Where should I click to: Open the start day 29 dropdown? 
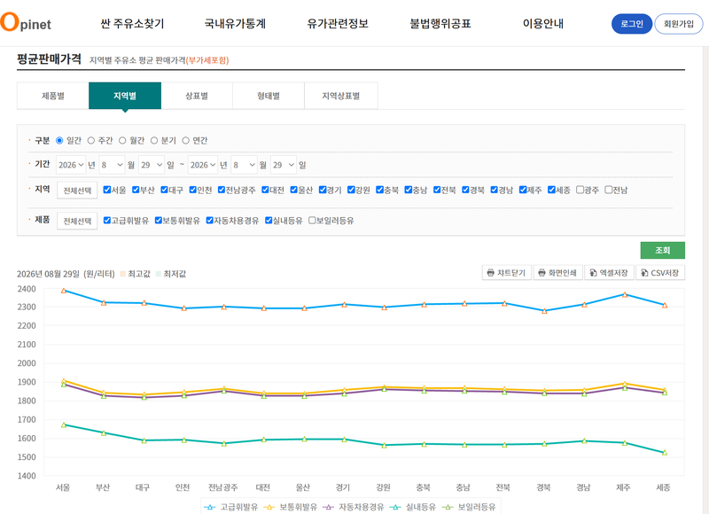click(152, 165)
